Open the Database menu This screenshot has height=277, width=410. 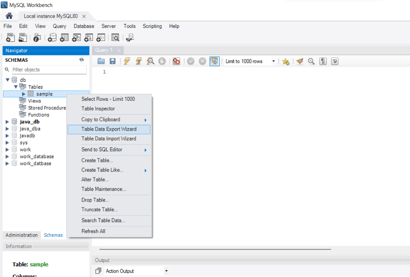[84, 26]
